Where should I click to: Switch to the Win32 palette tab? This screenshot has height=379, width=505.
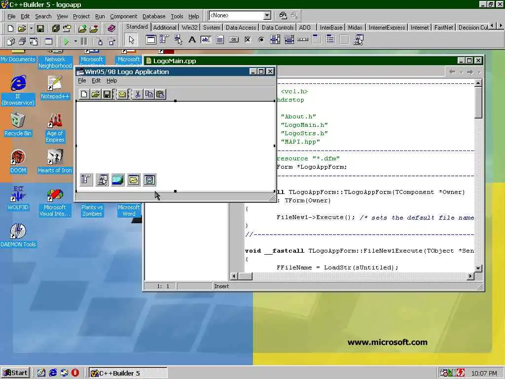point(189,28)
